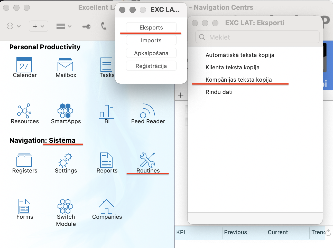Open the Resources icon
333x248 pixels.
pos(24,111)
